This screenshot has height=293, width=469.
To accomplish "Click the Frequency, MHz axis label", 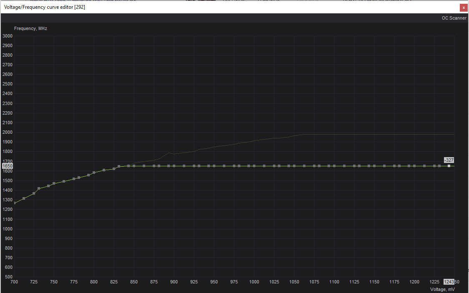I will coord(30,28).
